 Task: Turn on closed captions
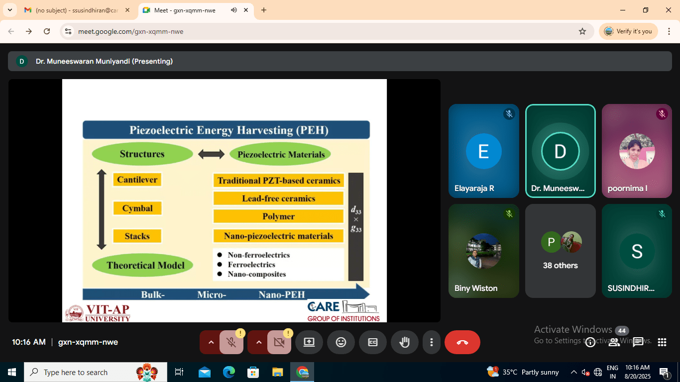pos(372,342)
